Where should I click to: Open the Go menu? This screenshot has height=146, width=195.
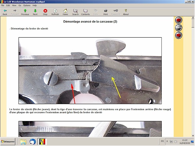click(20, 5)
